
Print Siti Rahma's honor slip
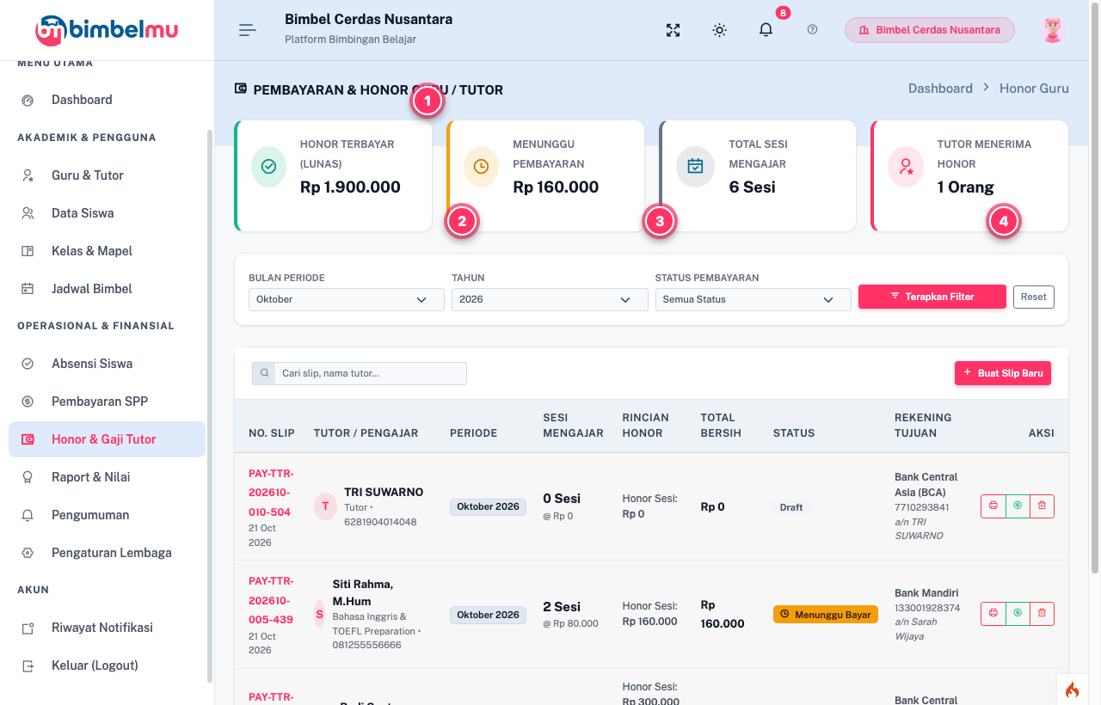993,614
